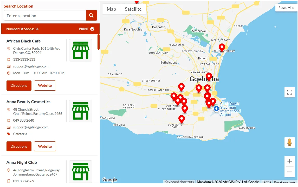The width and height of the screenshot is (298, 187).
Task: Open the Anna Beauty Cosmetics store thumbnail
Action: click(x=81, y=111)
